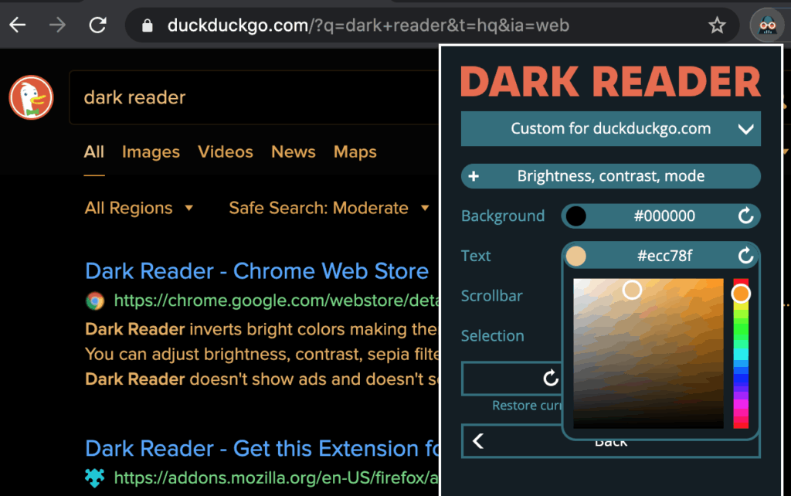
Task: Click the padlock site security icon
Action: 148,25
